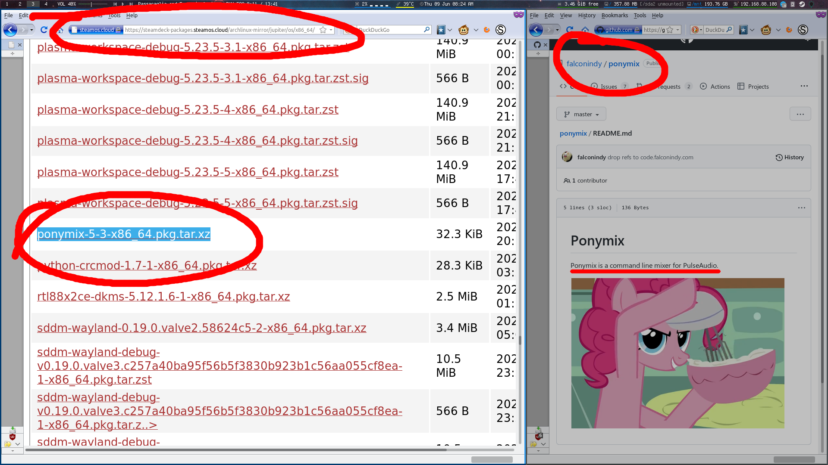Reload the GitHub page in the right browser

point(570,30)
